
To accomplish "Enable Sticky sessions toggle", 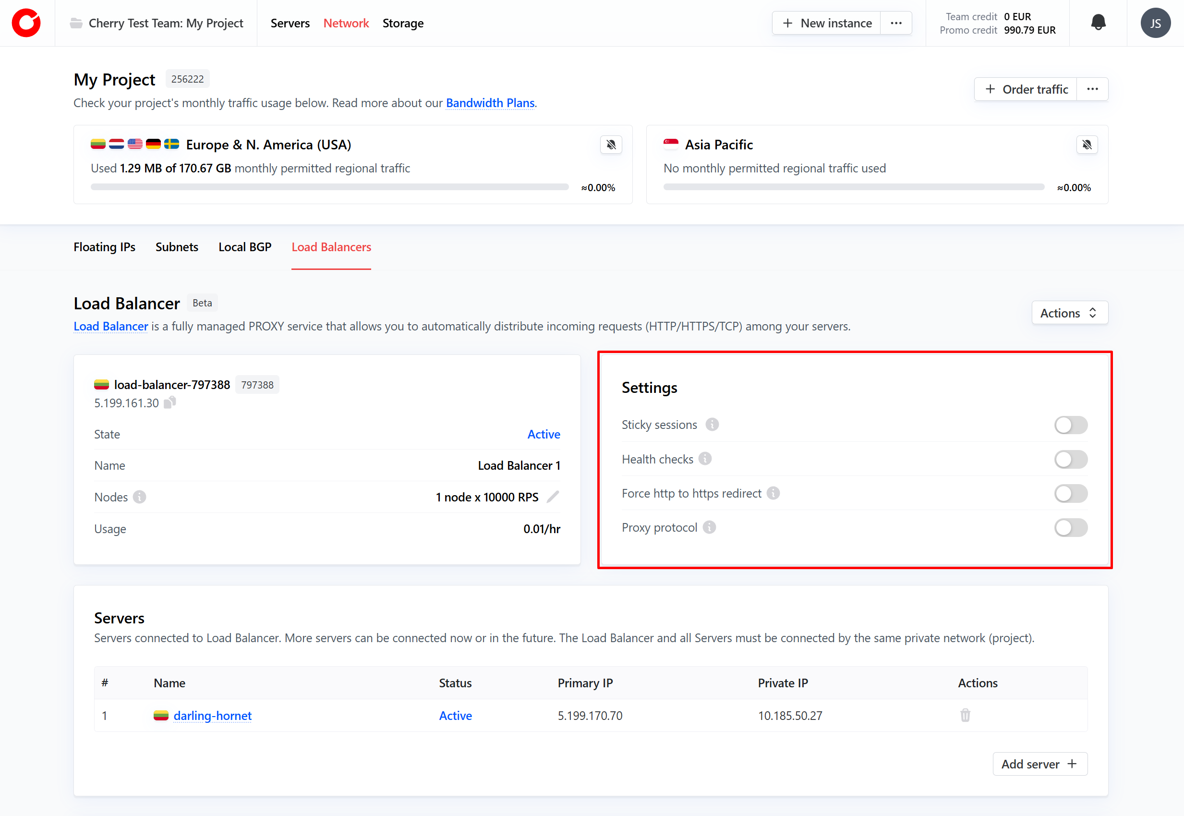I will click(x=1071, y=425).
